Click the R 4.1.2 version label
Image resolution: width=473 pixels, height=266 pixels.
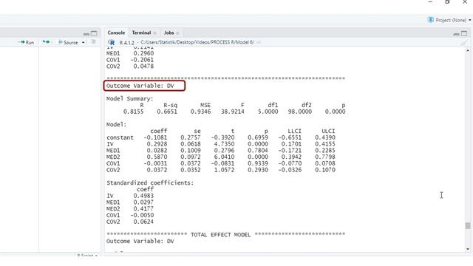click(x=126, y=43)
